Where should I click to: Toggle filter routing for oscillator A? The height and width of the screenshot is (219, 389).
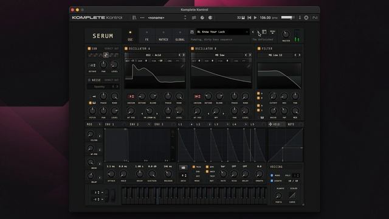tap(258, 93)
